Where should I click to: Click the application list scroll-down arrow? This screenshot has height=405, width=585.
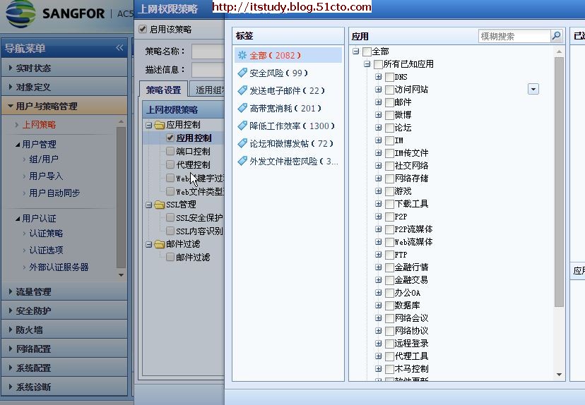tap(559, 375)
